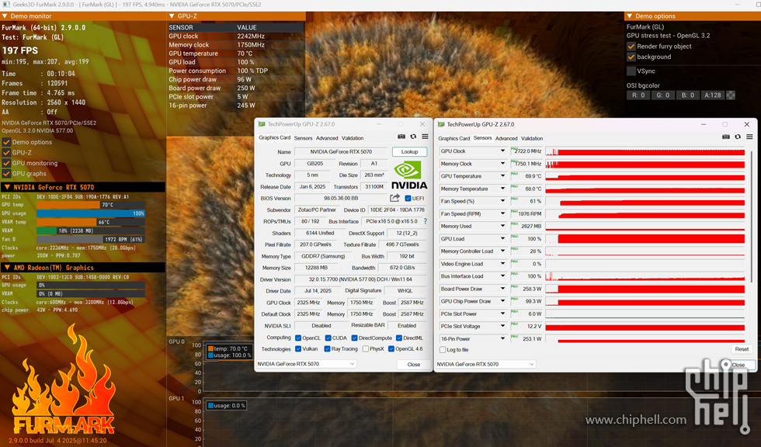Open the GPU Load sensor dropdown

(x=503, y=238)
